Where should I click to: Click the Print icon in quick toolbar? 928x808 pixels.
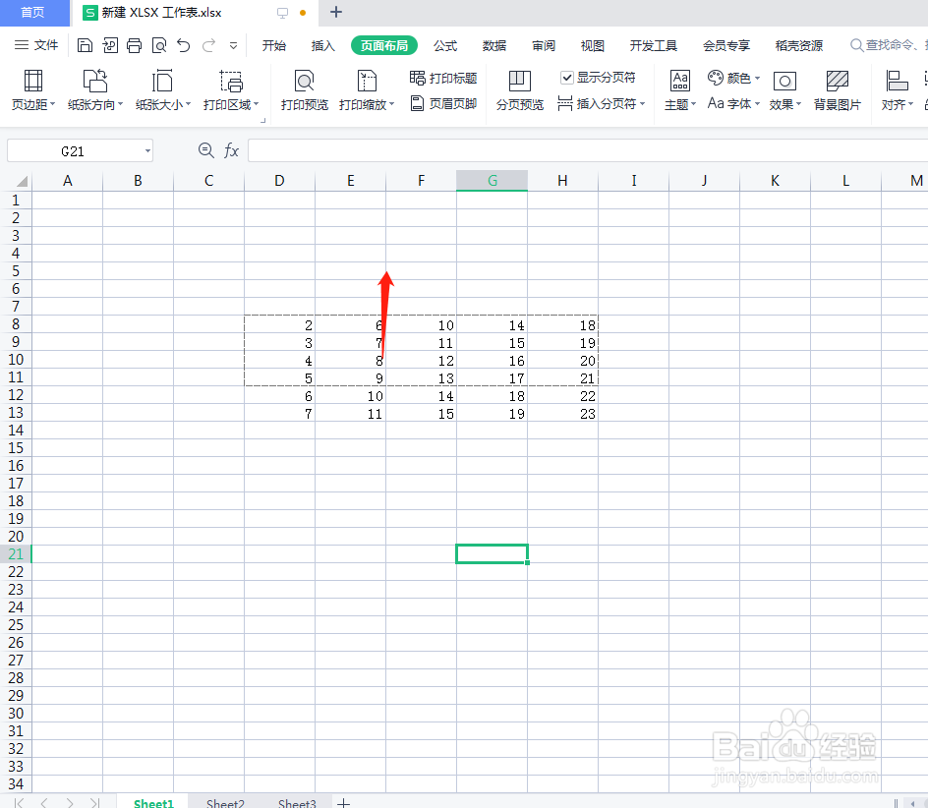(135, 45)
